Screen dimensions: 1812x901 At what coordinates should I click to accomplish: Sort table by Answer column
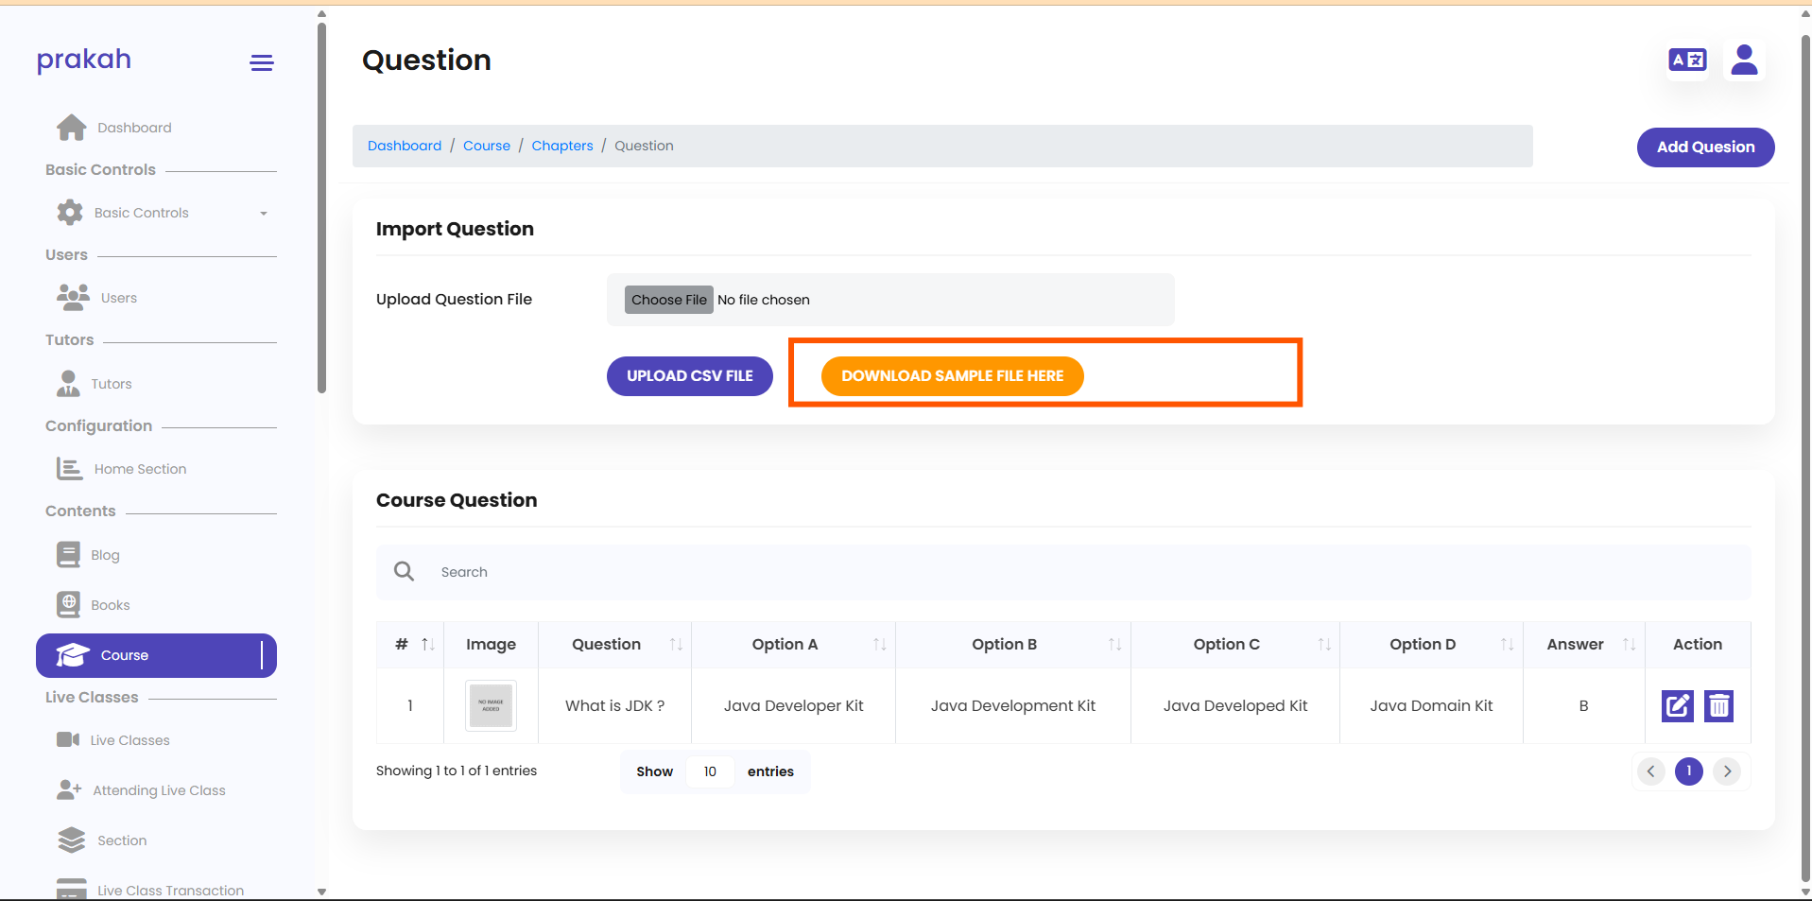coord(1628,645)
